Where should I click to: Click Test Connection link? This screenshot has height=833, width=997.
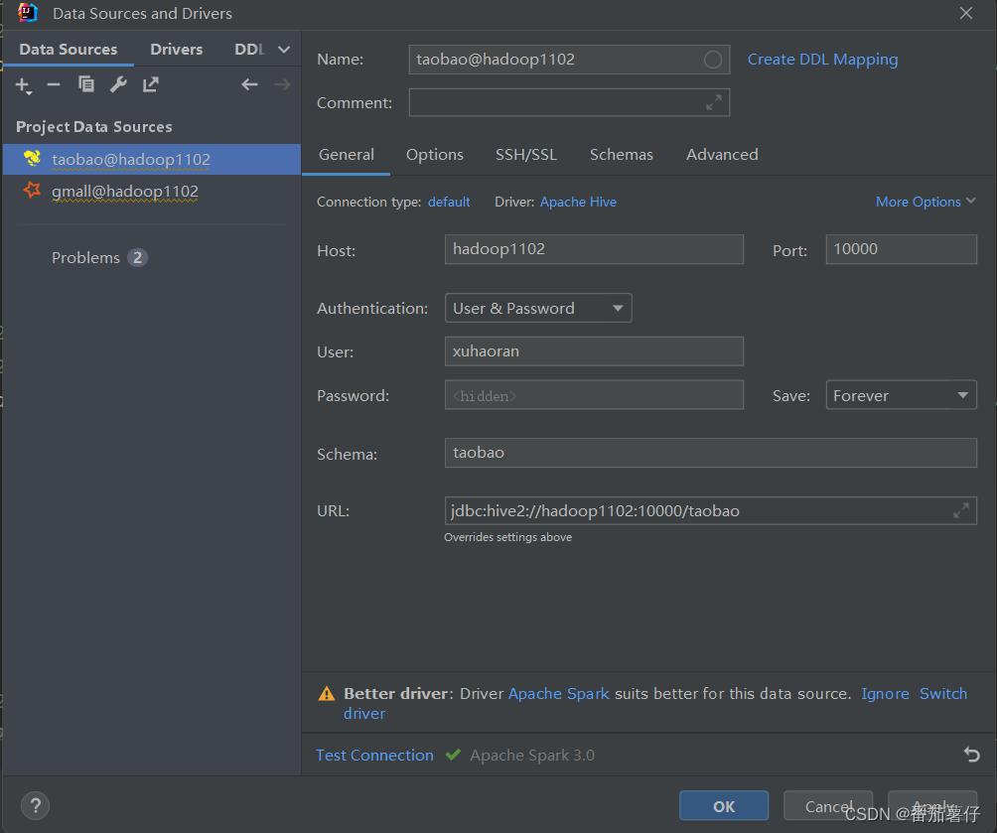(374, 755)
